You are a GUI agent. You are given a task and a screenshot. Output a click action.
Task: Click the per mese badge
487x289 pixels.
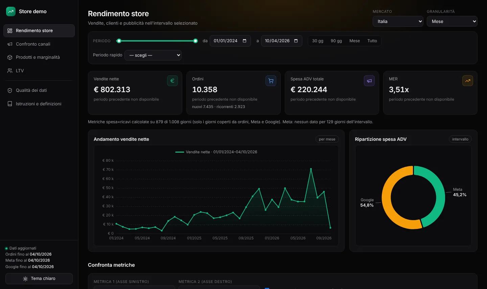pyautogui.click(x=327, y=139)
